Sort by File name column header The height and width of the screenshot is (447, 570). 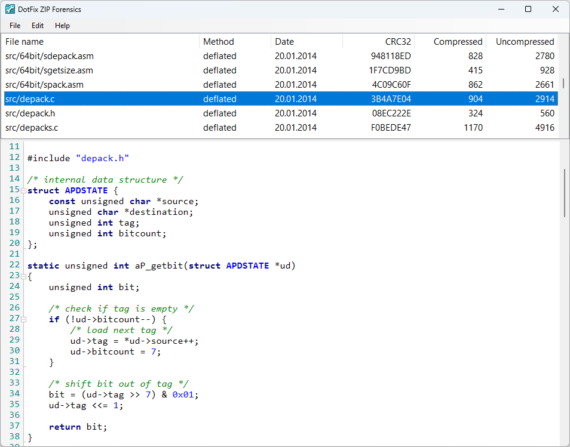pos(101,42)
